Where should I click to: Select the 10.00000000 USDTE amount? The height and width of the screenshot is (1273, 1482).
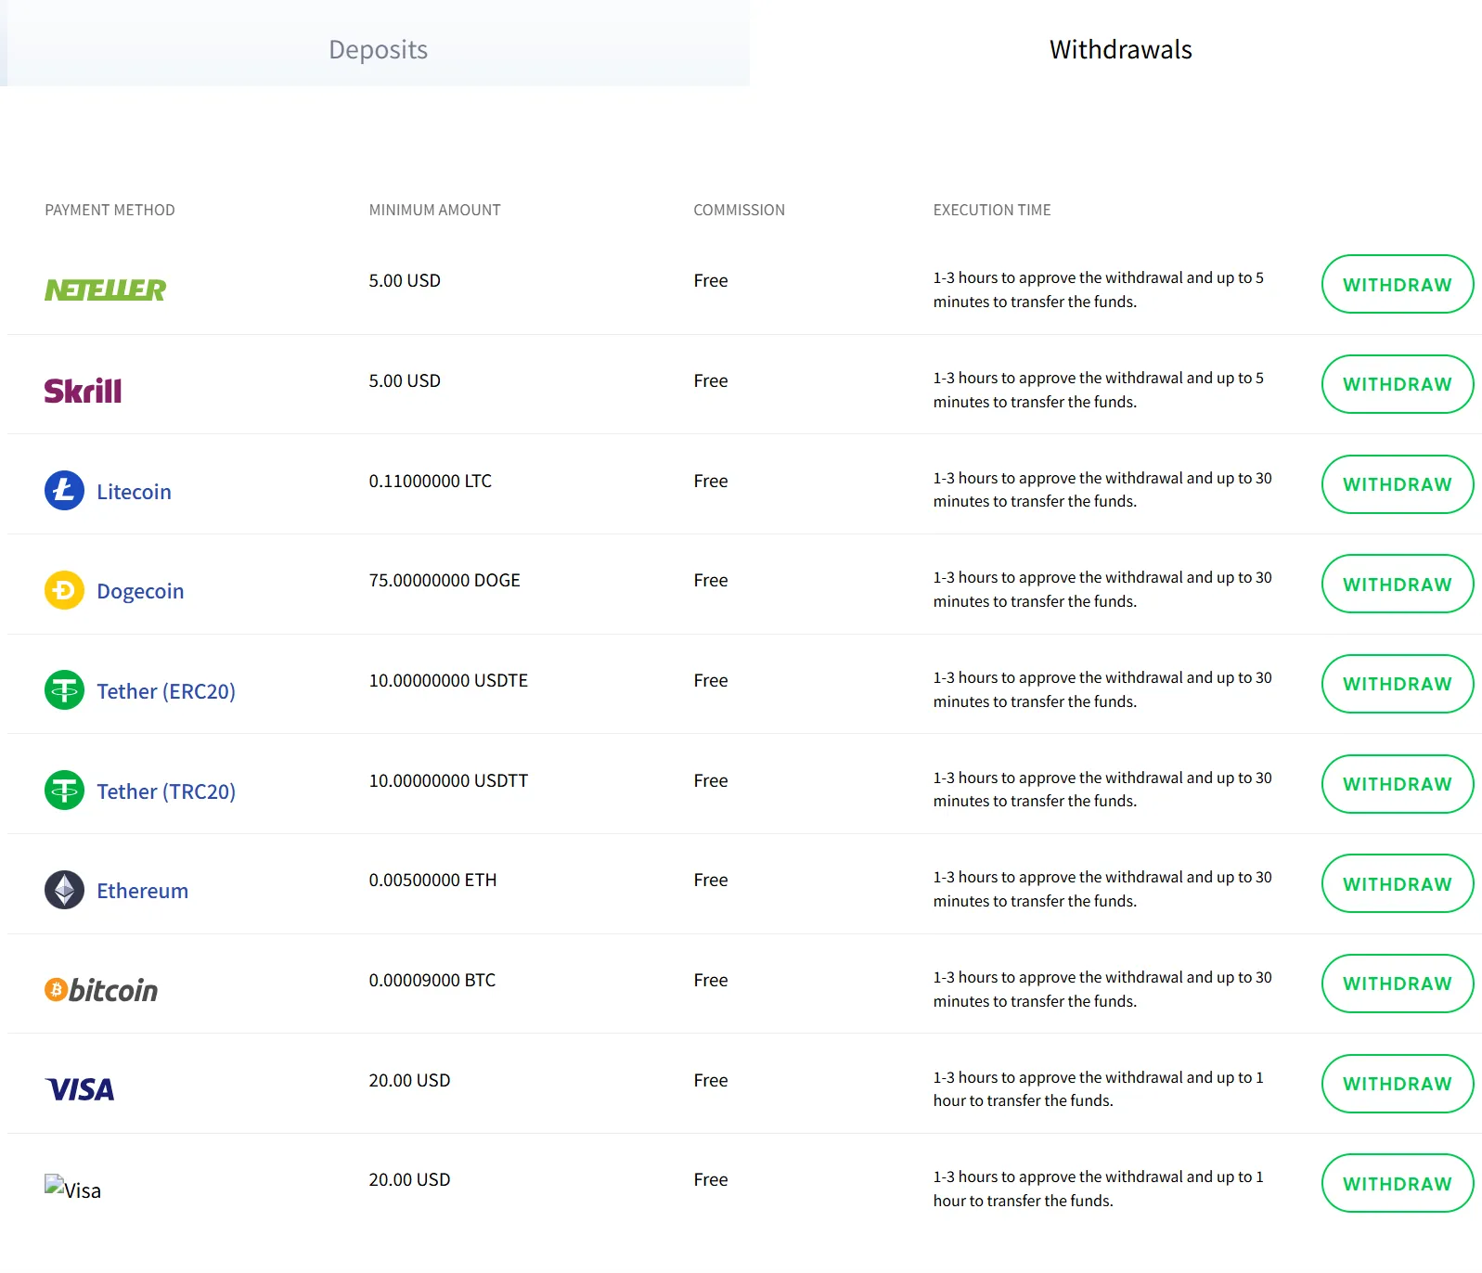pyautogui.click(x=448, y=680)
